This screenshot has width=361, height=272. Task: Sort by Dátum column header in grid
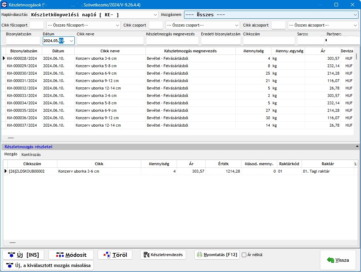(x=58, y=51)
